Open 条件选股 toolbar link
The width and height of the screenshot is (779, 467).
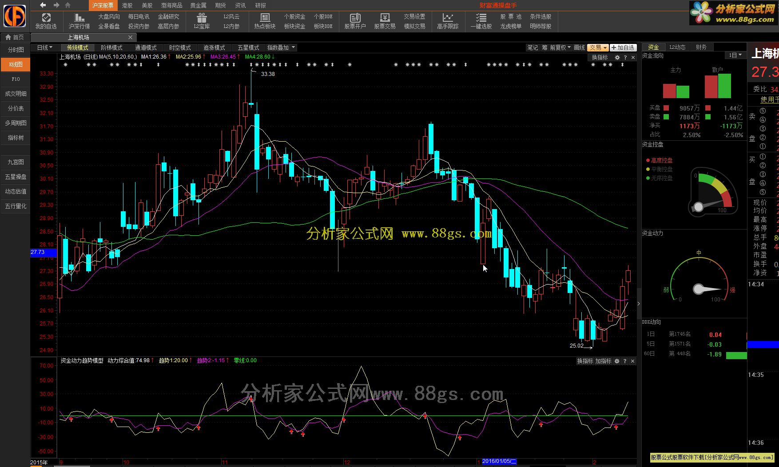(x=541, y=16)
